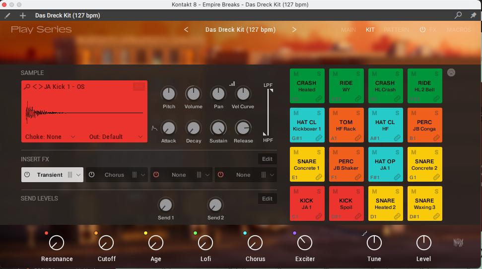Click the envelope shape icon beside Attack

[x=154, y=128]
